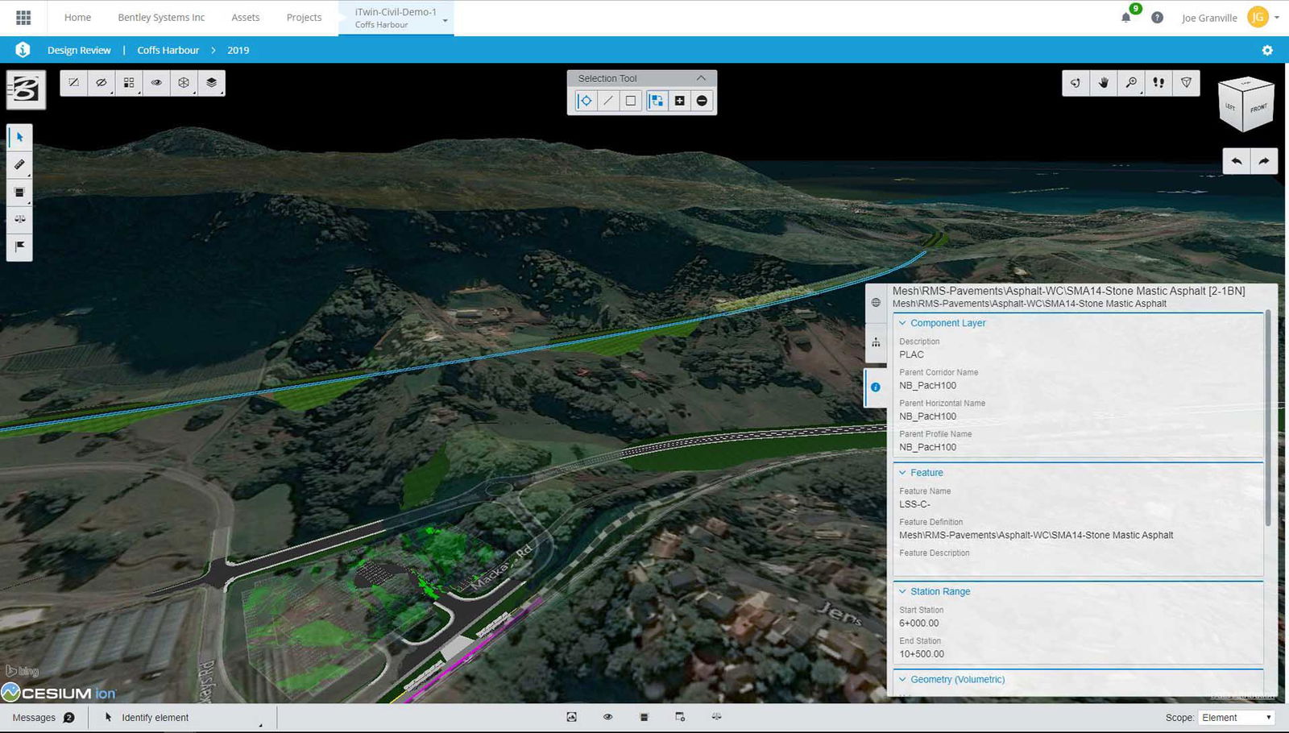This screenshot has width=1289, height=733.
Task: Open the Pan hand tool
Action: point(1104,83)
